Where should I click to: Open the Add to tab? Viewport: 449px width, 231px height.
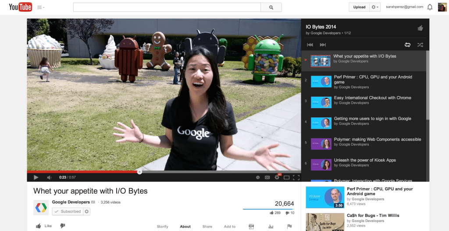click(230, 227)
